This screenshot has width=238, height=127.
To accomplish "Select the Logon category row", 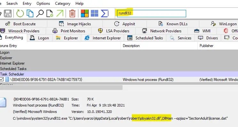I will pos(119,52).
